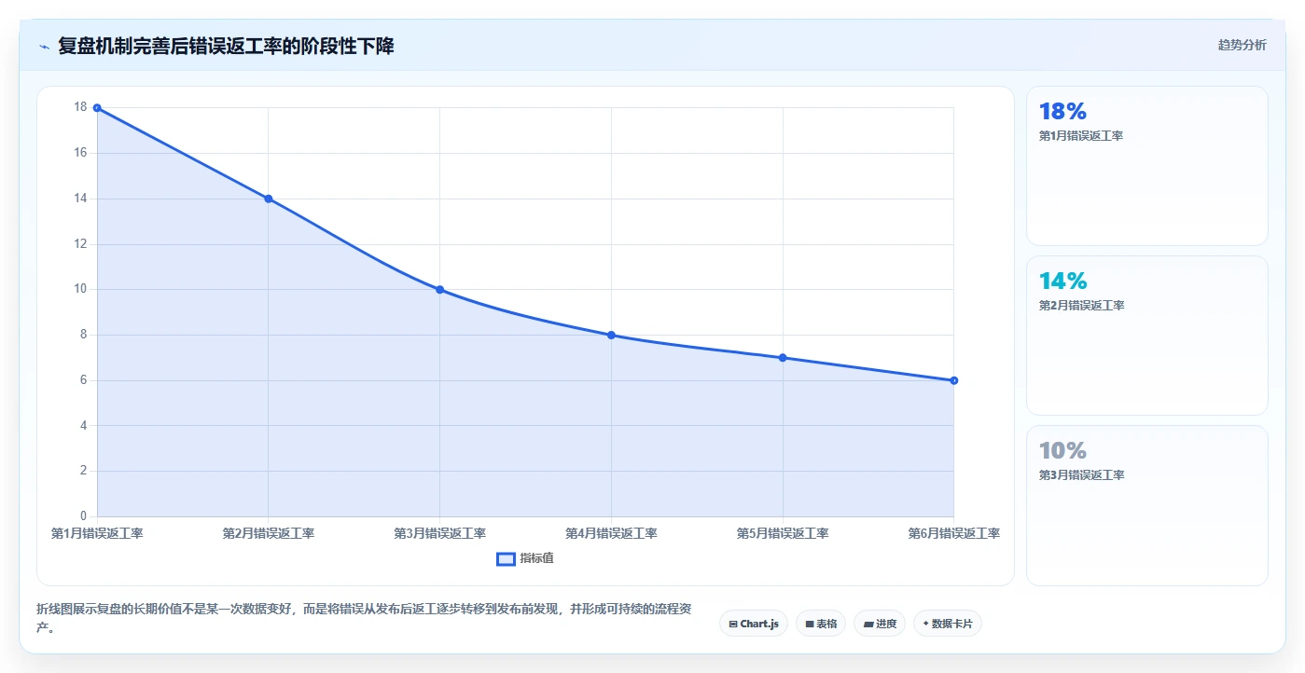Open the 18% 第1月错误返工率 card
The width and height of the screenshot is (1305, 673).
pyautogui.click(x=1146, y=166)
